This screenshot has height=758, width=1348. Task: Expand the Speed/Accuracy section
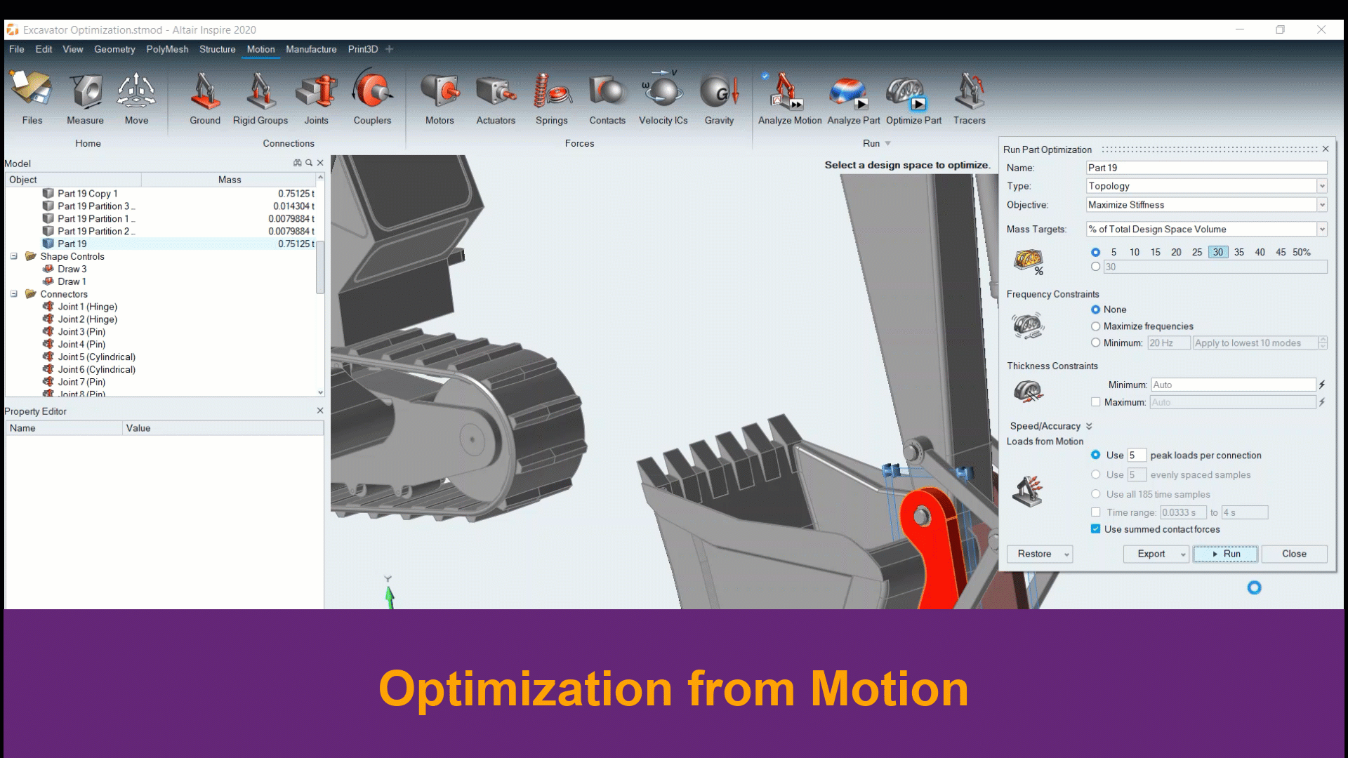click(x=1089, y=426)
